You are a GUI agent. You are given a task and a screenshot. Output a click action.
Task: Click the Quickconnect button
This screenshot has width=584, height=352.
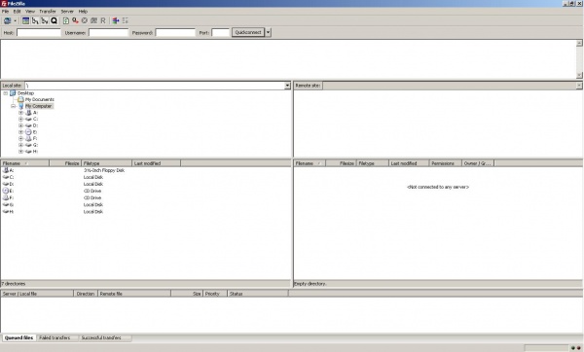[x=248, y=32]
